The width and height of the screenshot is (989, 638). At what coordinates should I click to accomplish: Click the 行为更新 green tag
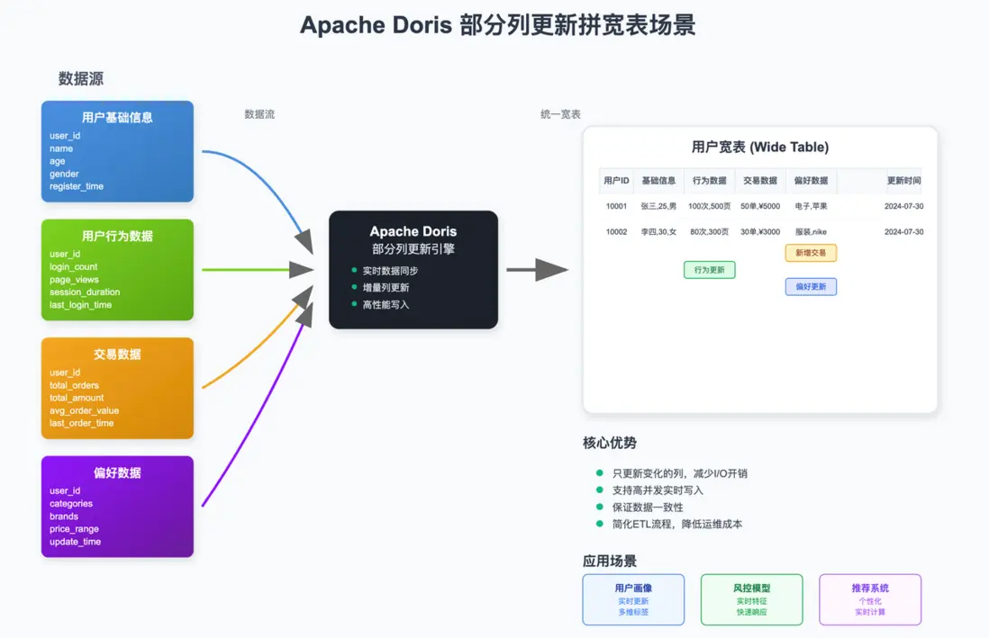pyautogui.click(x=710, y=270)
